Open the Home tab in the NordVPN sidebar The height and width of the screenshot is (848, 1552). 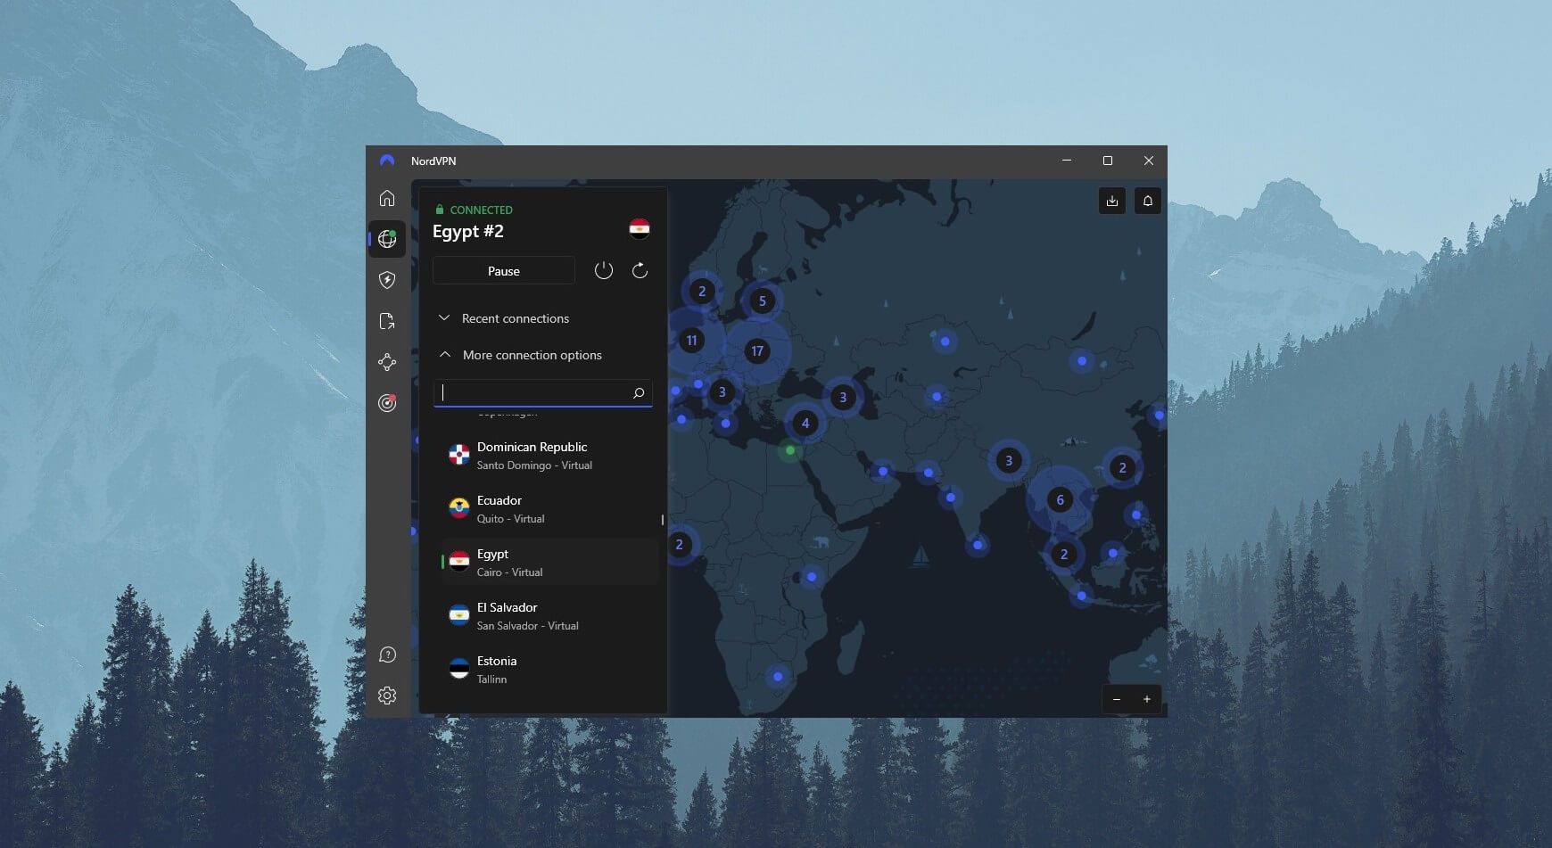(x=387, y=198)
